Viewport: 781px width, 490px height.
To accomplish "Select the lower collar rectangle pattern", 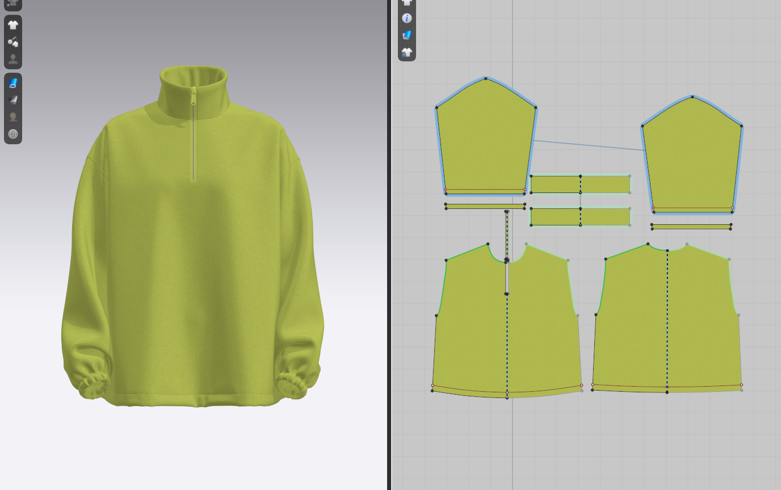I will point(580,217).
